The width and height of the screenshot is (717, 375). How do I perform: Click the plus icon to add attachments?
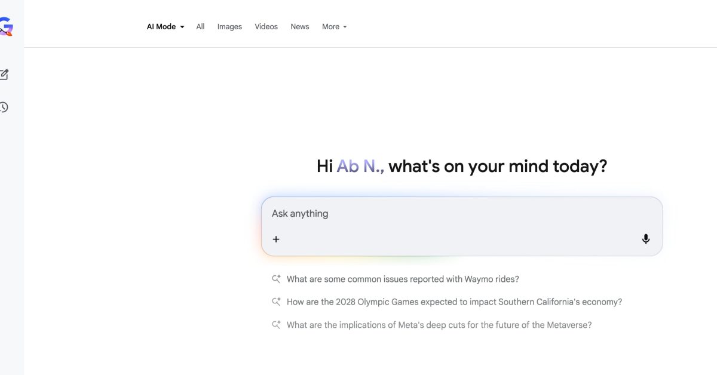pyautogui.click(x=275, y=239)
